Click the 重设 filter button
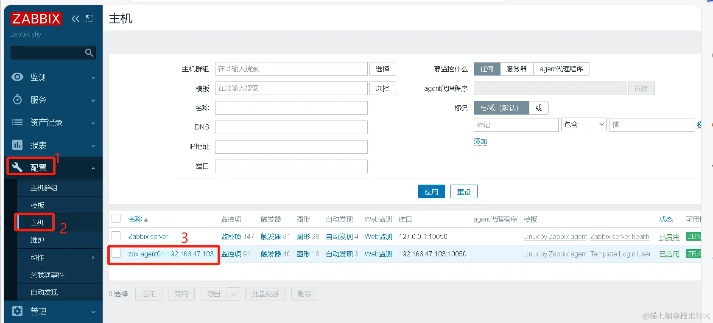This screenshot has width=713, height=323. (464, 191)
